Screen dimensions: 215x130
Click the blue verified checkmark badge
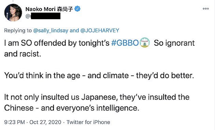tap(77, 9)
